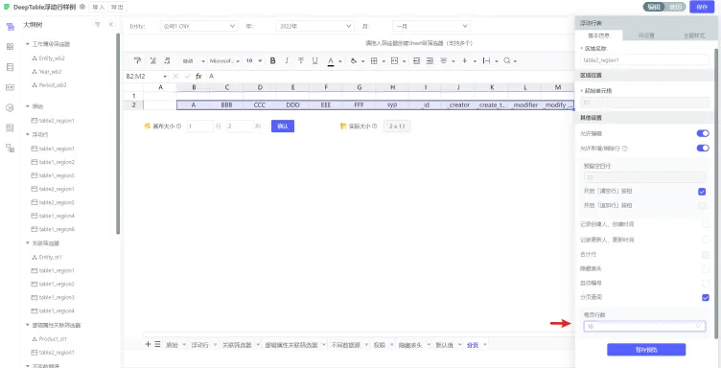This screenshot has height=368, width=721.
Task: Switch to the 列设置 tab
Action: tap(646, 34)
